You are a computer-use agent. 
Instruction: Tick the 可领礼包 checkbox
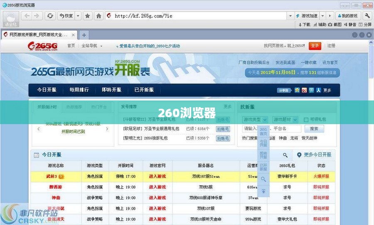306,120
